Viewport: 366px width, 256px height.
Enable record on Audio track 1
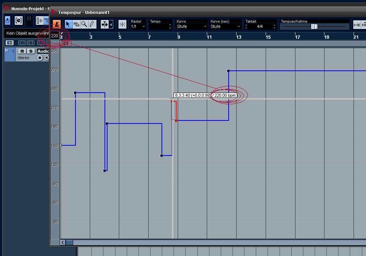[40, 58]
